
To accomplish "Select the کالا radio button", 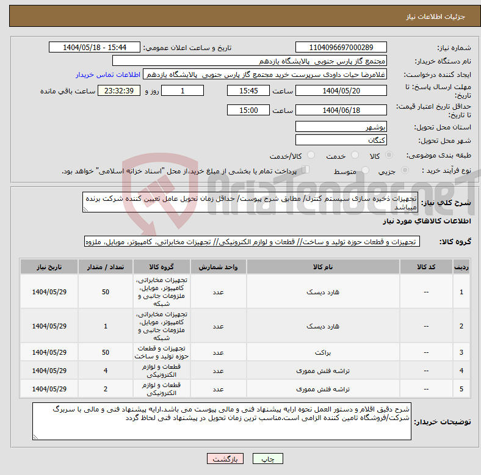I will pyautogui.click(x=389, y=155).
